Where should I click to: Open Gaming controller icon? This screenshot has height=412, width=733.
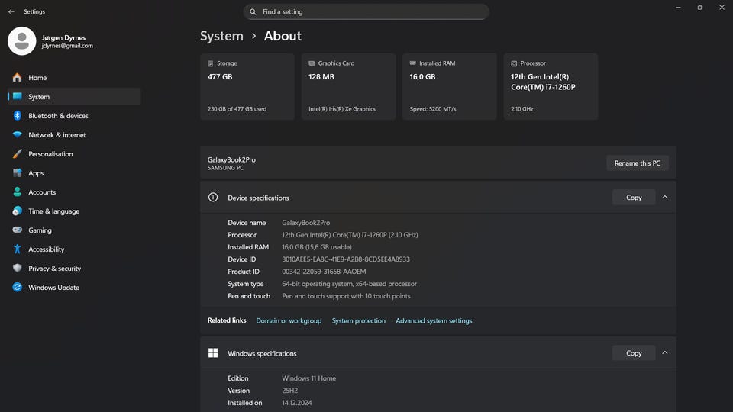17,230
